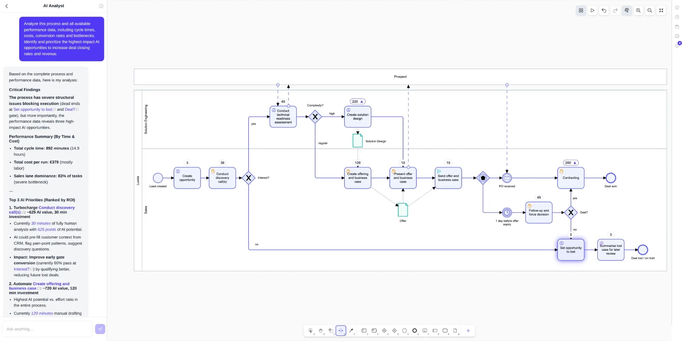The height and width of the screenshot is (341, 682).
Task: Select the lasso selection tool
Action: (331, 330)
